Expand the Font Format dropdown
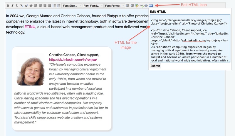 click(115, 6)
